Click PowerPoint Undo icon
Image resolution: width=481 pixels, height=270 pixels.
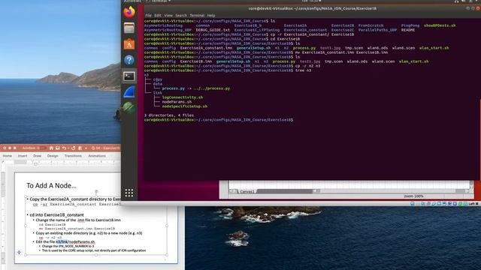[64, 148]
